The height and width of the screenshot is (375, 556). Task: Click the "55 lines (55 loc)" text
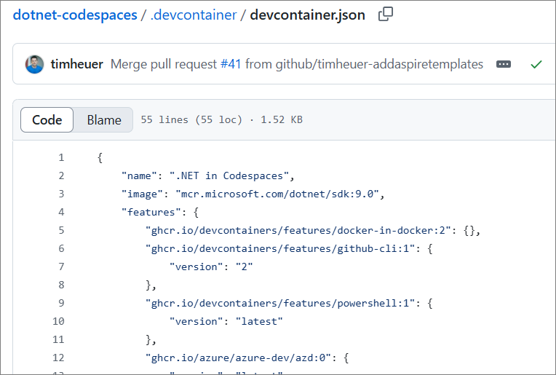(x=191, y=120)
